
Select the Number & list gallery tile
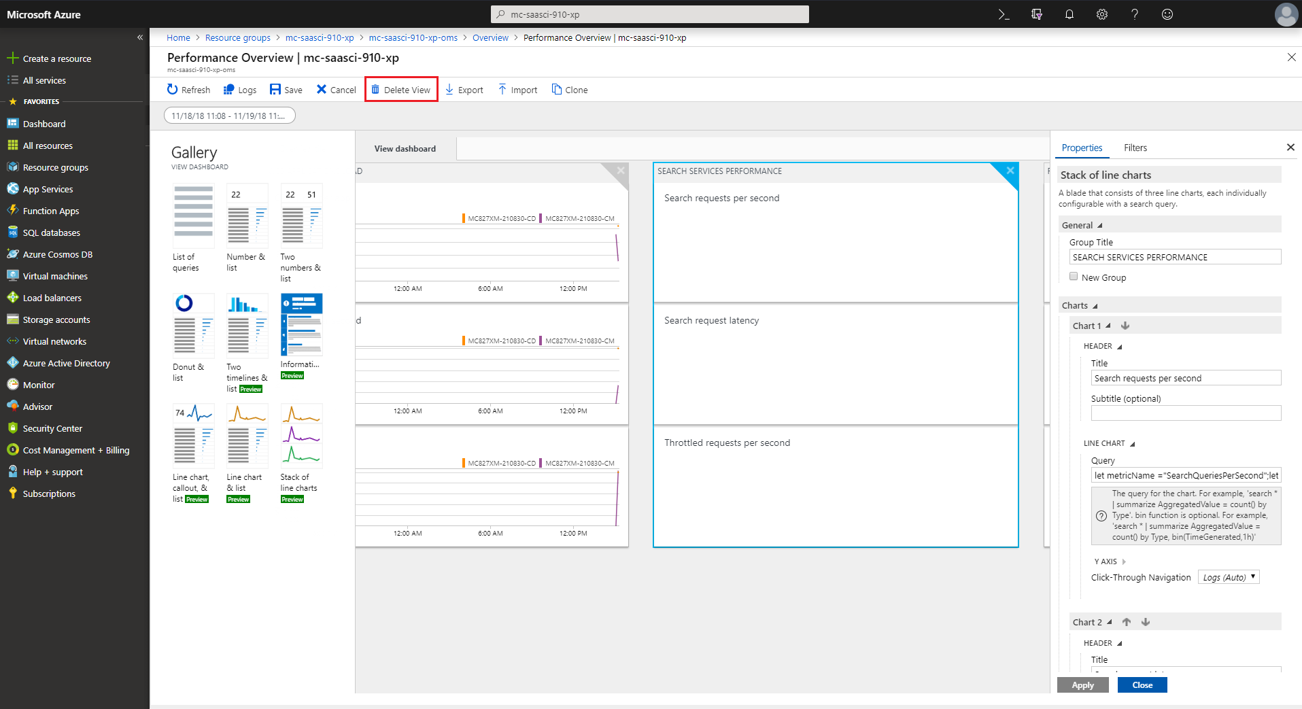247,228
